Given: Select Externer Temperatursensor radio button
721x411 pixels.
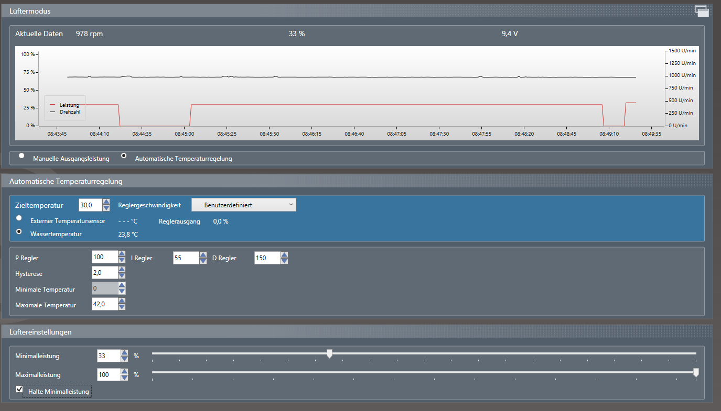Looking at the screenshot, I should pos(19,217).
